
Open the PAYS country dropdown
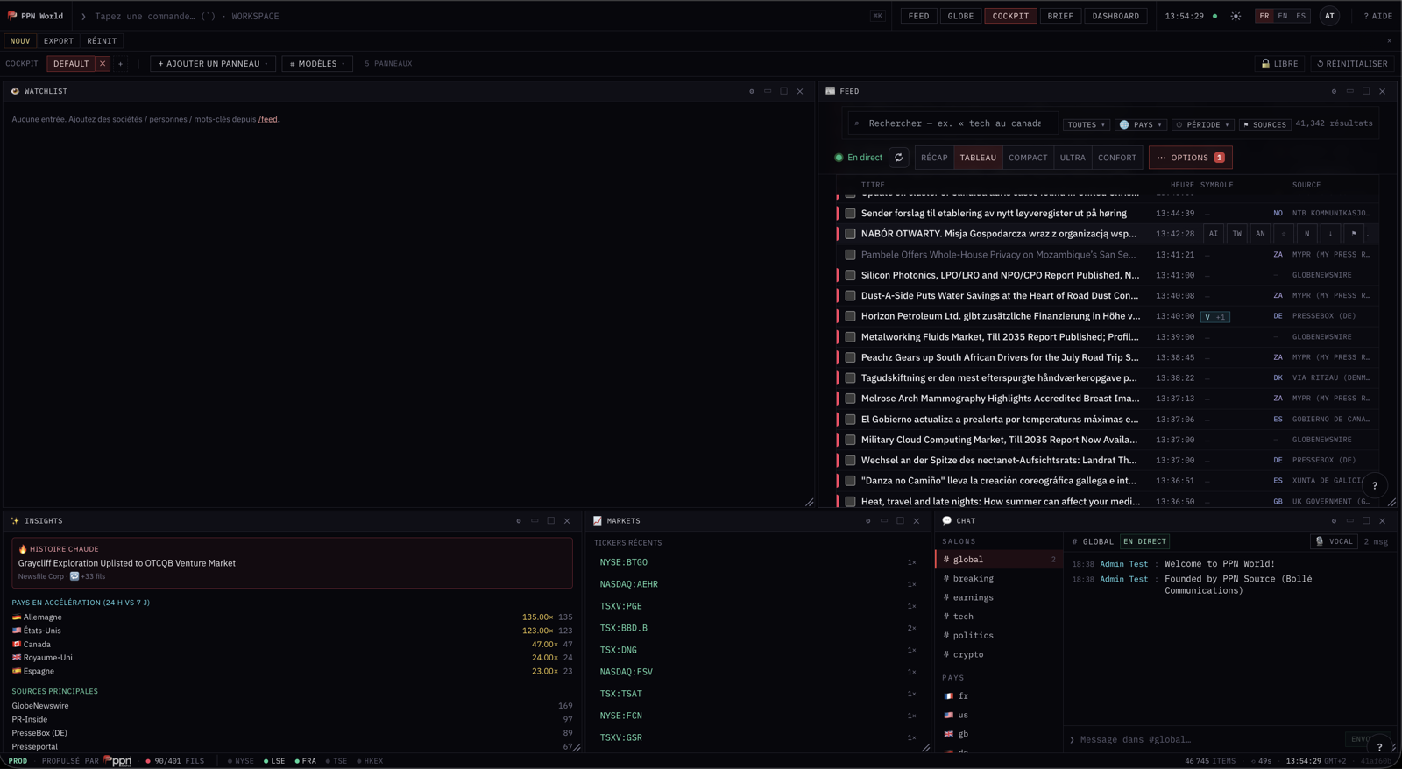[x=1141, y=124]
